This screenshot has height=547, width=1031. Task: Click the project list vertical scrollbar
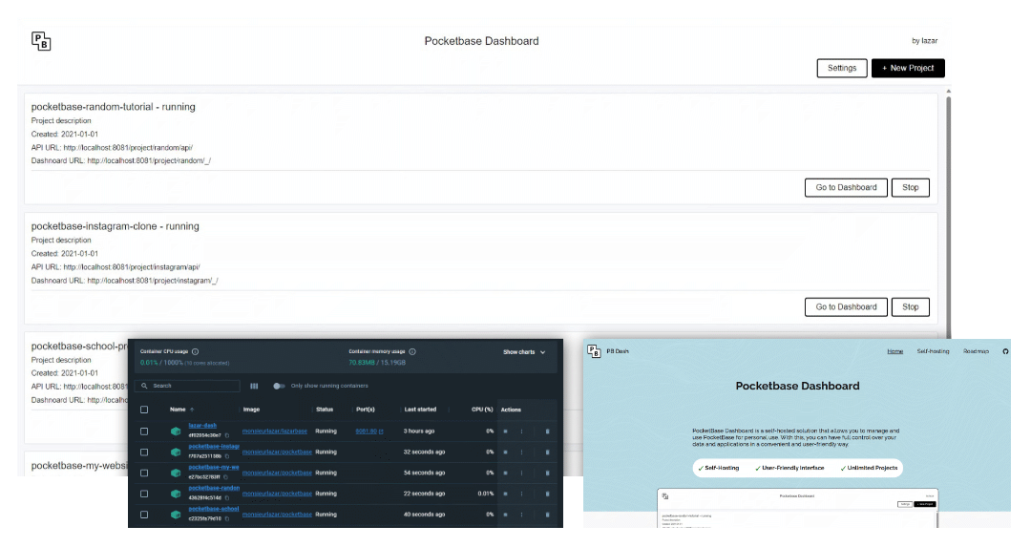tap(948, 210)
